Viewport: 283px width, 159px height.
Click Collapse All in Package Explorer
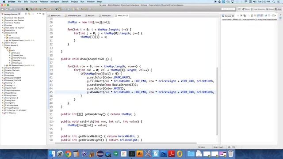[x=26, y=14]
